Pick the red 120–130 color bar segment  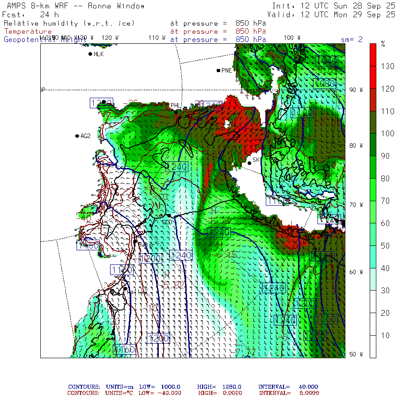pyautogui.click(x=373, y=77)
